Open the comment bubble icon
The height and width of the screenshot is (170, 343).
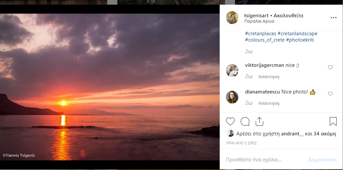pos(245,121)
